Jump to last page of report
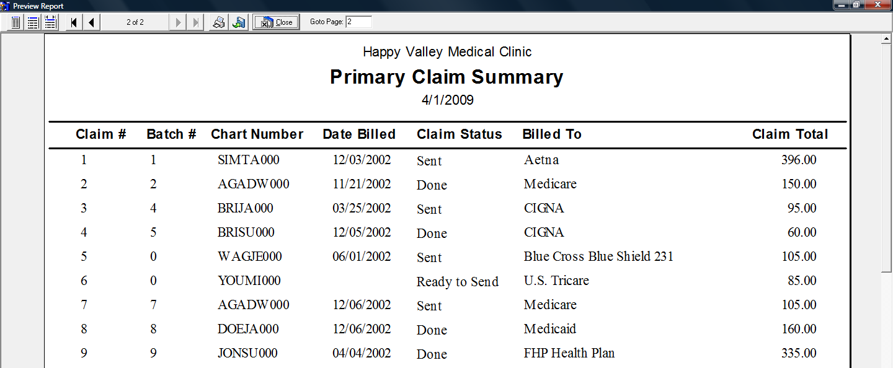Image resolution: width=893 pixels, height=368 pixels. pos(195,22)
